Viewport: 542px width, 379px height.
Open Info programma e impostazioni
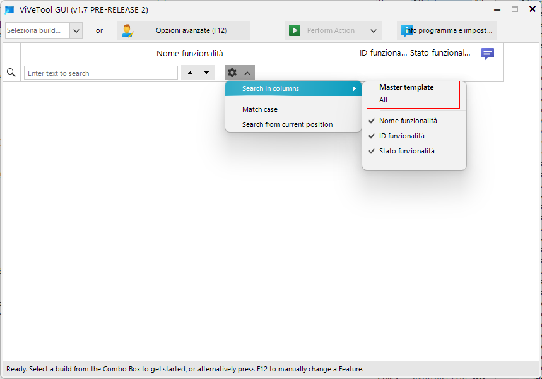coord(446,30)
